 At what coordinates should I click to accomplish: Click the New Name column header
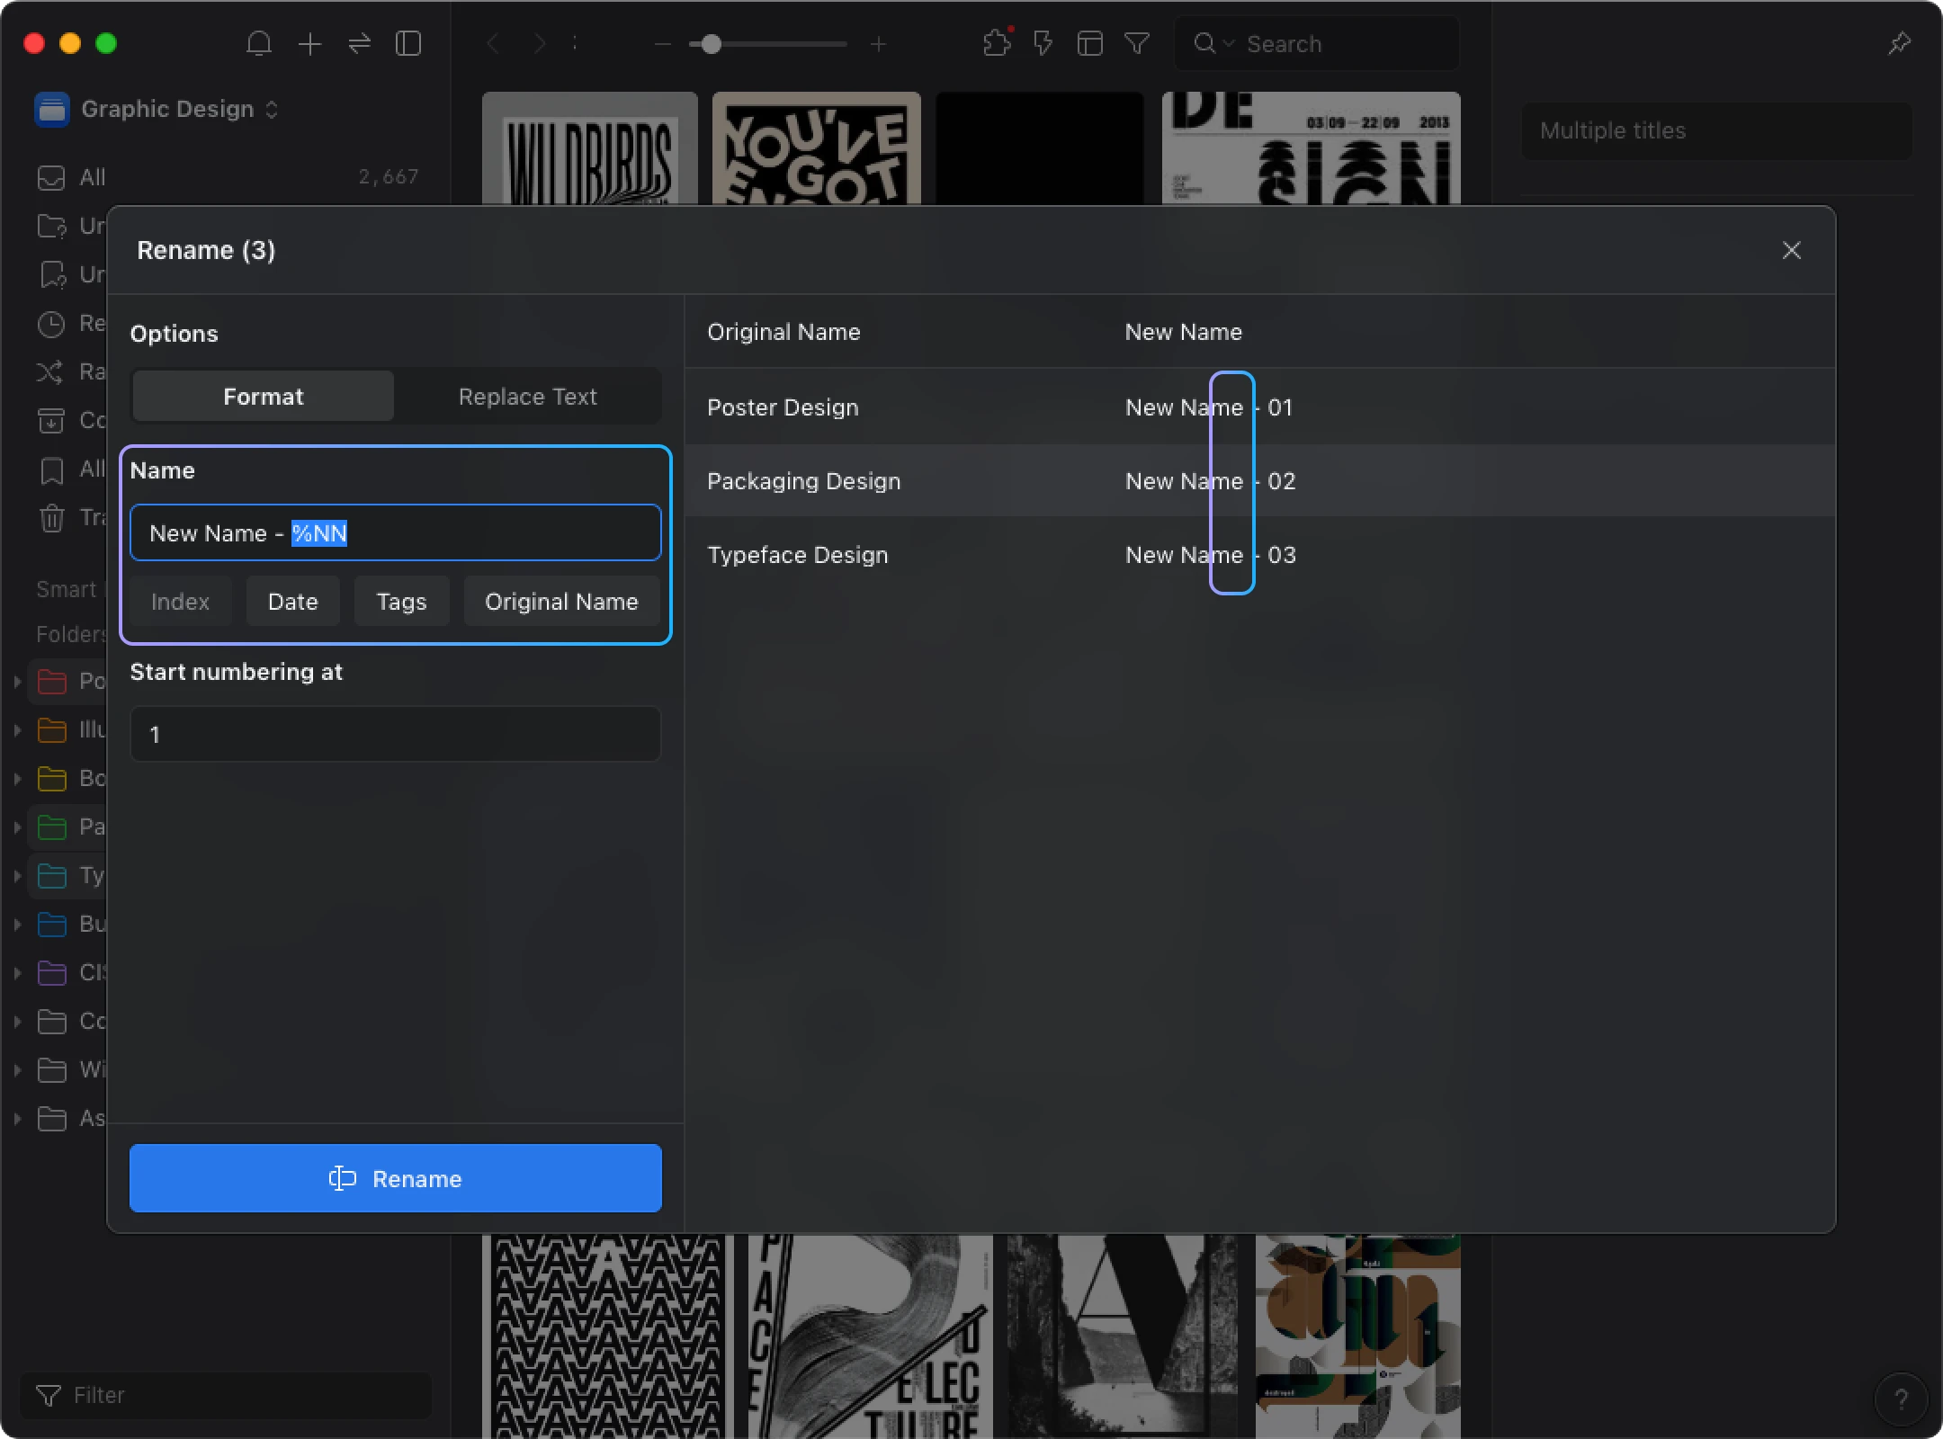1183,332
